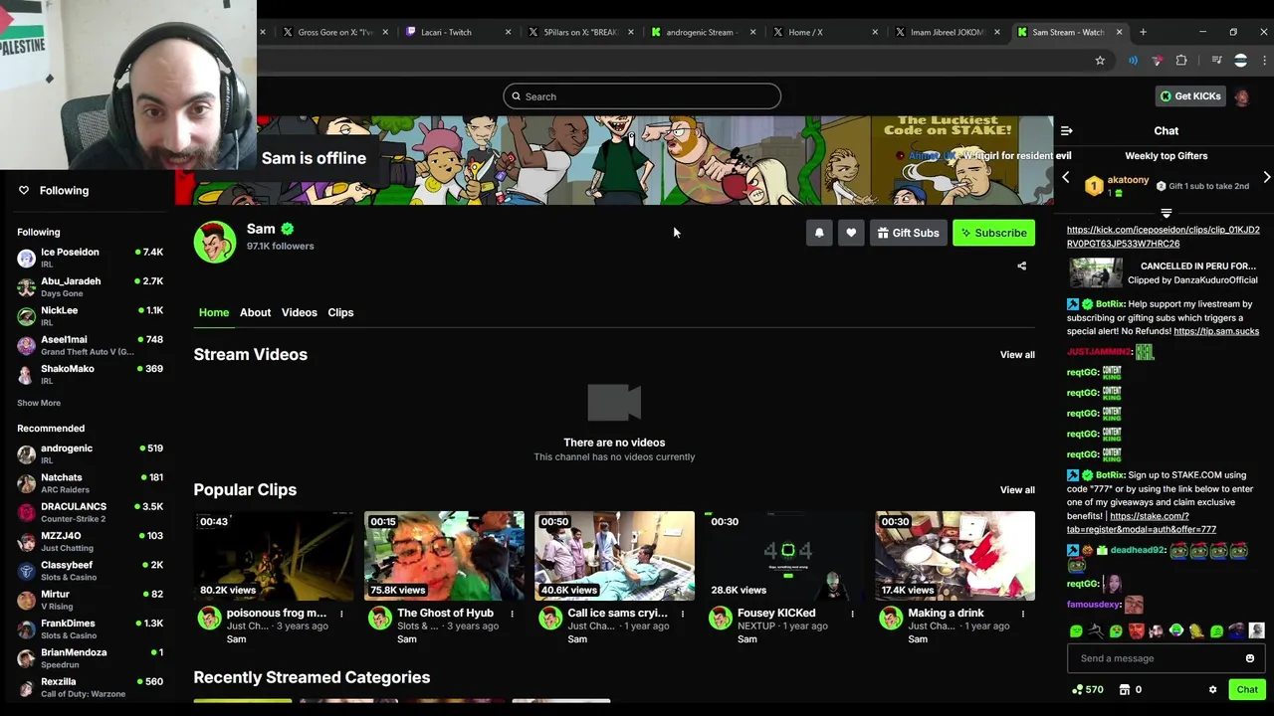Viewport: 1274px width, 716px height.
Task: Open Classybeef recommended channel
Action: [90, 571]
